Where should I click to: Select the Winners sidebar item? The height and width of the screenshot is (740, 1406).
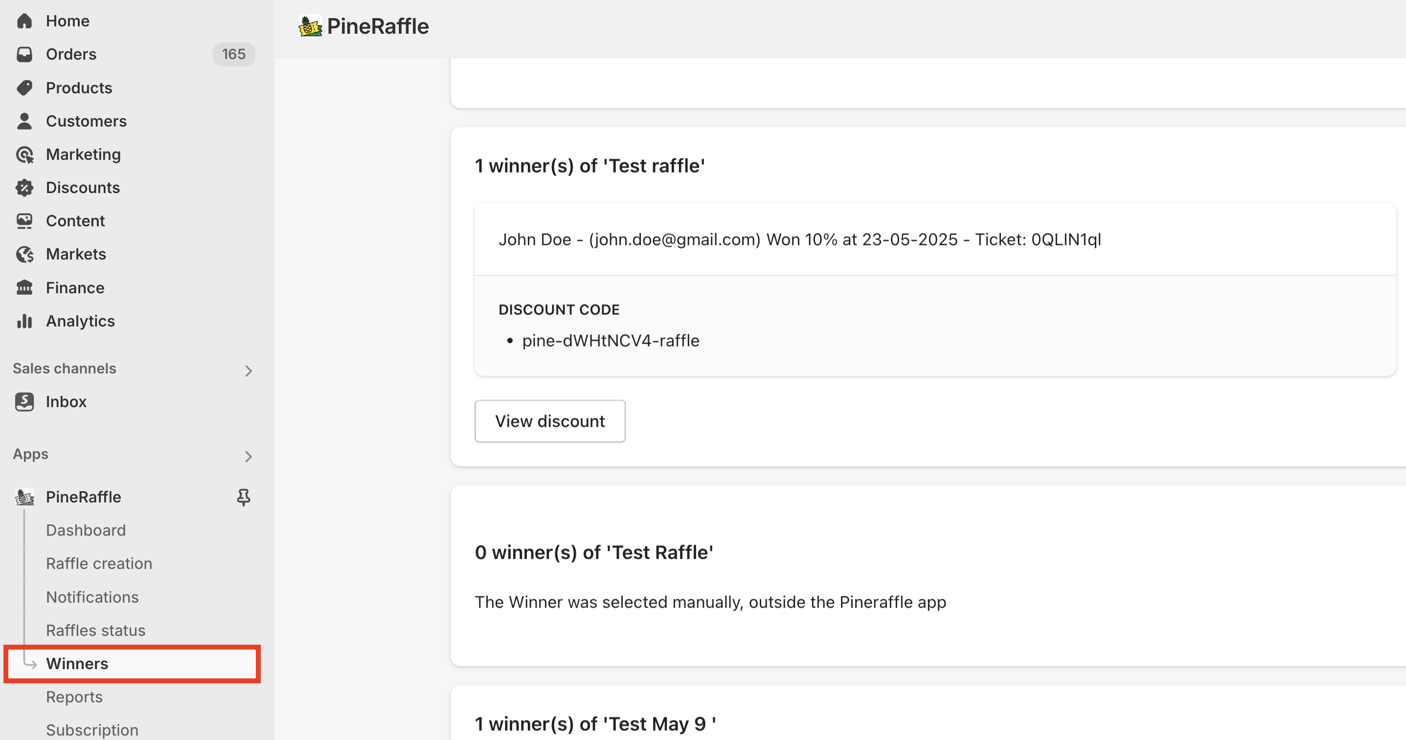click(132, 664)
